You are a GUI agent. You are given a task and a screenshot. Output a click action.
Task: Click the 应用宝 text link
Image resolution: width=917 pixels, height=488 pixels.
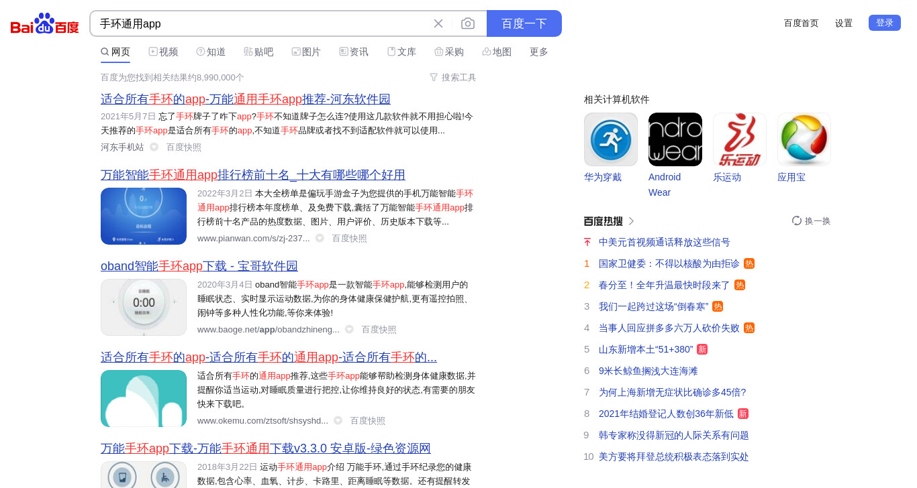tap(791, 177)
